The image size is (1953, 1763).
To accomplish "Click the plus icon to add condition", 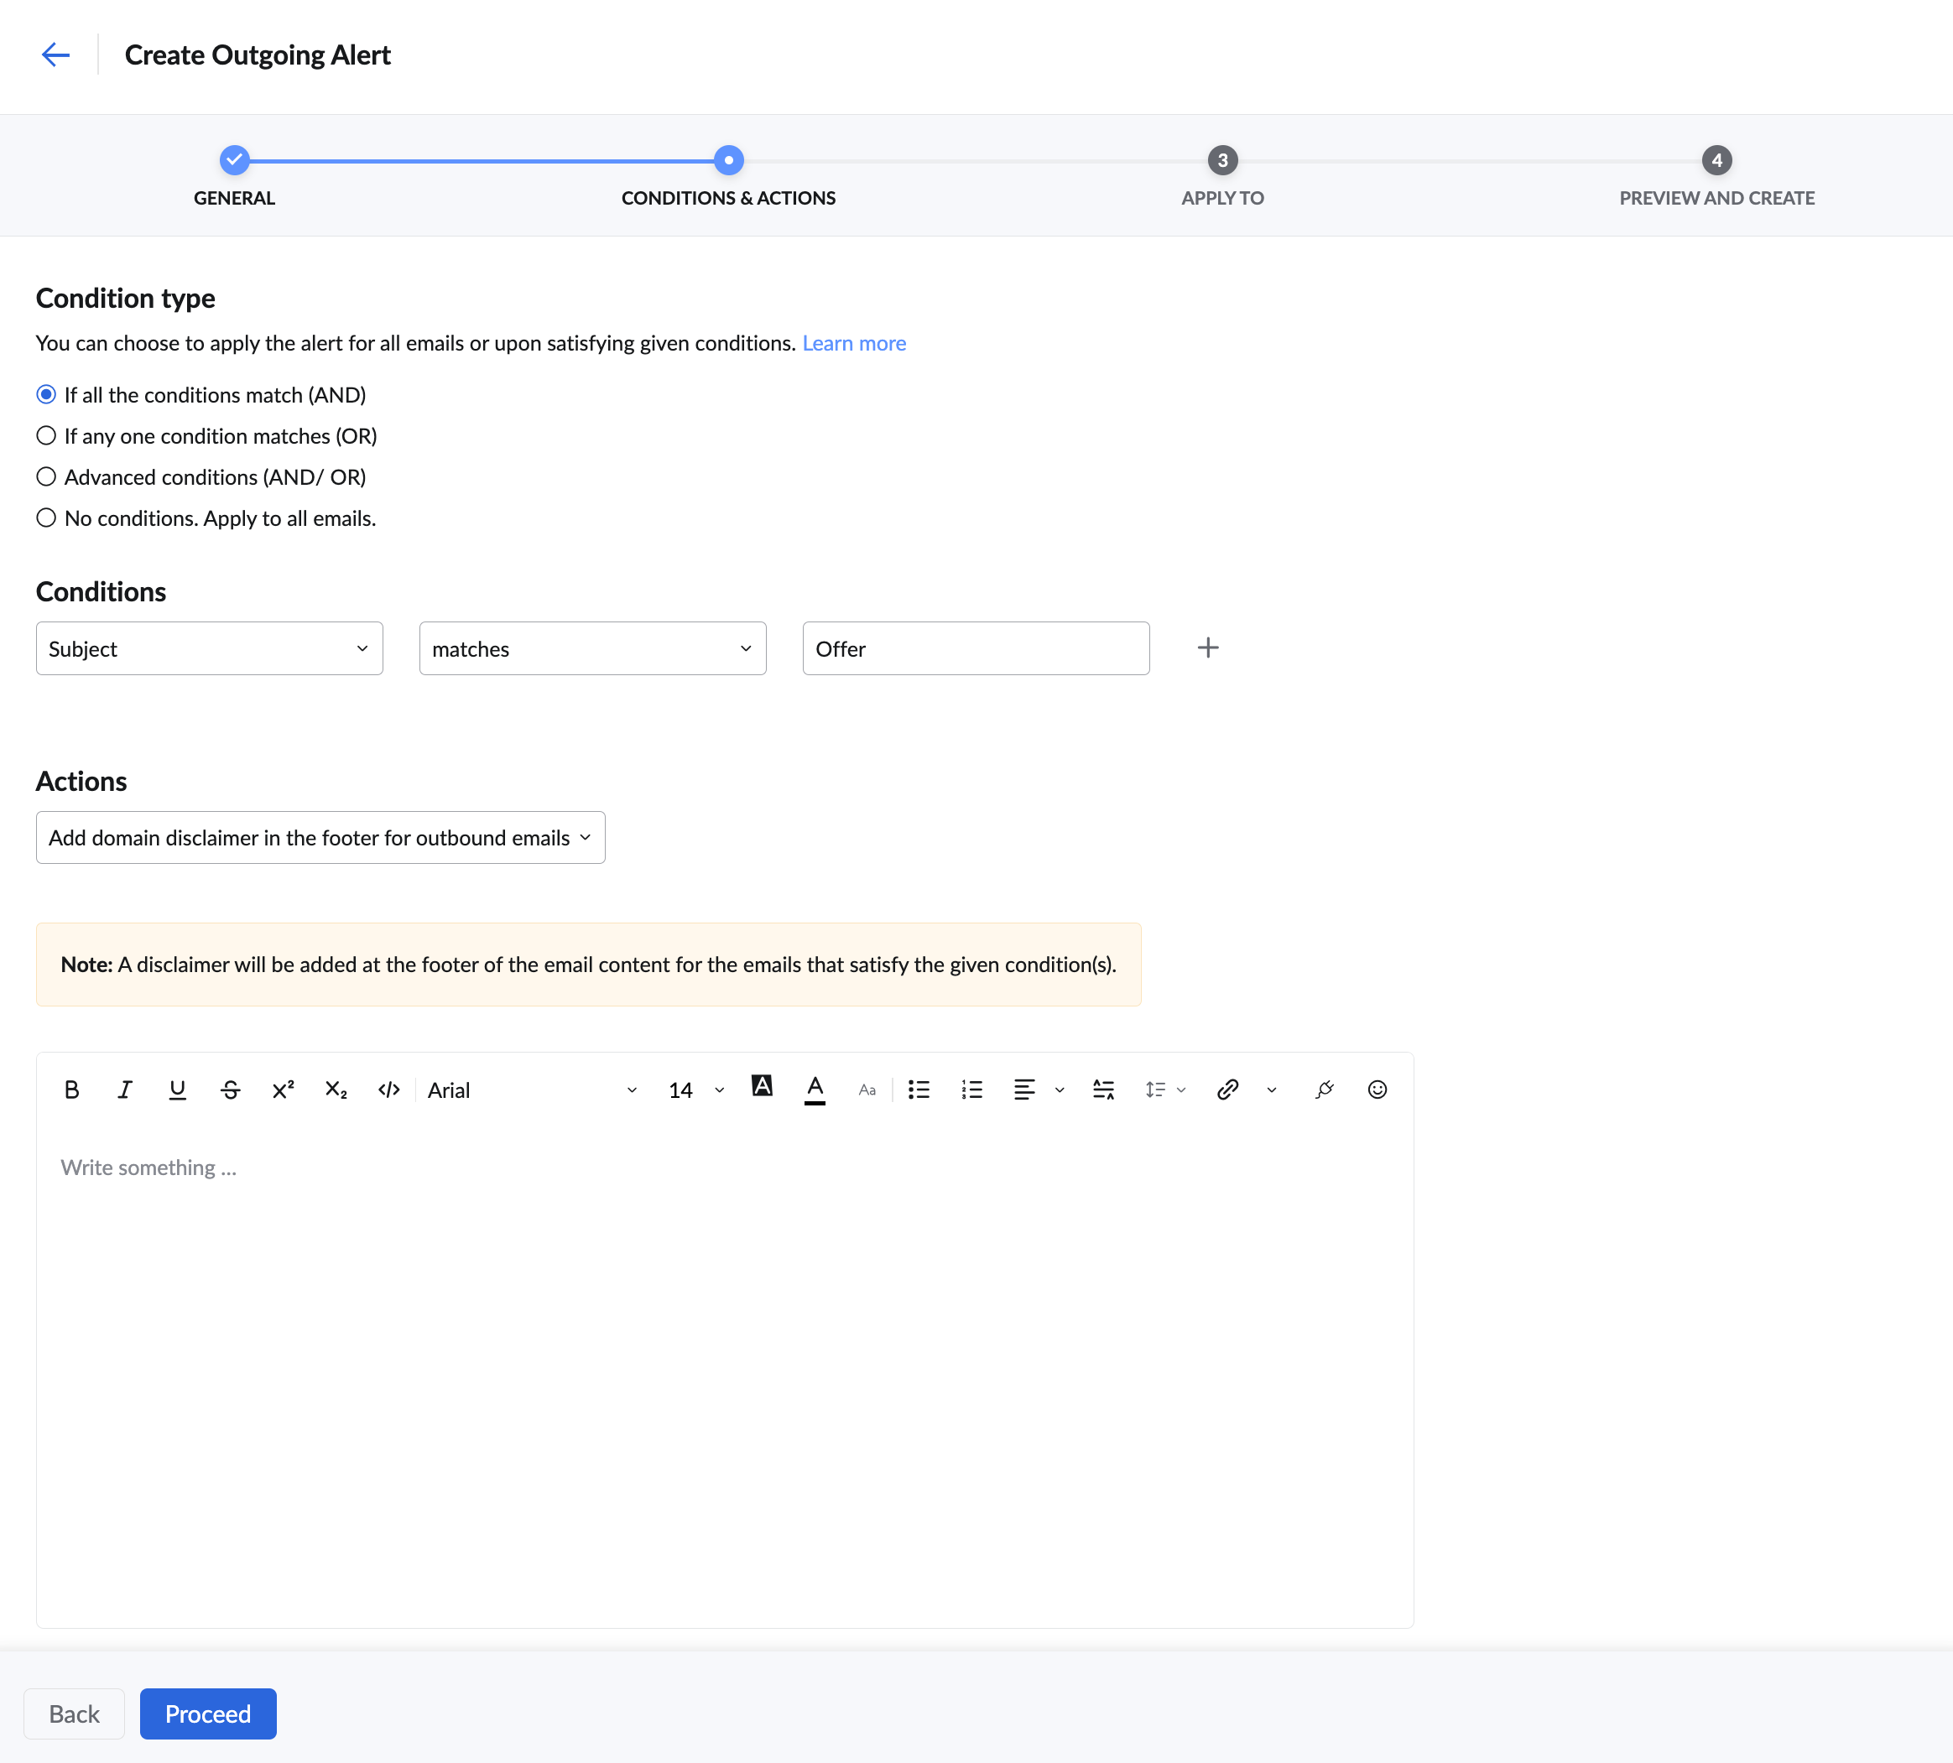I will pos(1207,648).
